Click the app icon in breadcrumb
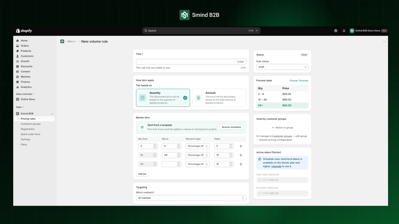This screenshot has width=399, height=224. [x=62, y=41]
